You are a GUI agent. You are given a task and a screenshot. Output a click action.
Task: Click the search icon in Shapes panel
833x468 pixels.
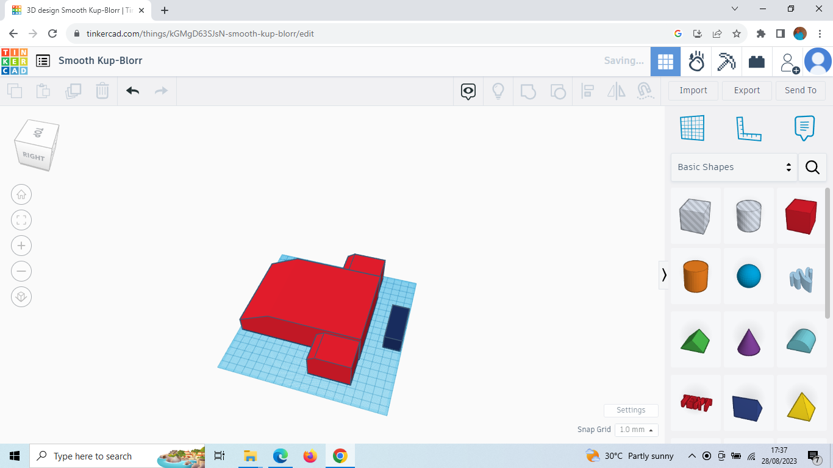point(812,167)
